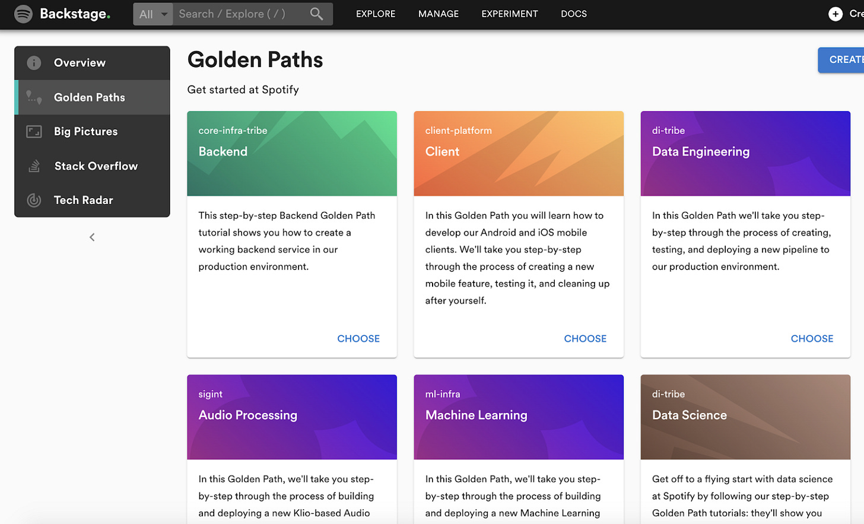Click the Audio Processing card header
This screenshot has width=864, height=524.
pos(292,417)
